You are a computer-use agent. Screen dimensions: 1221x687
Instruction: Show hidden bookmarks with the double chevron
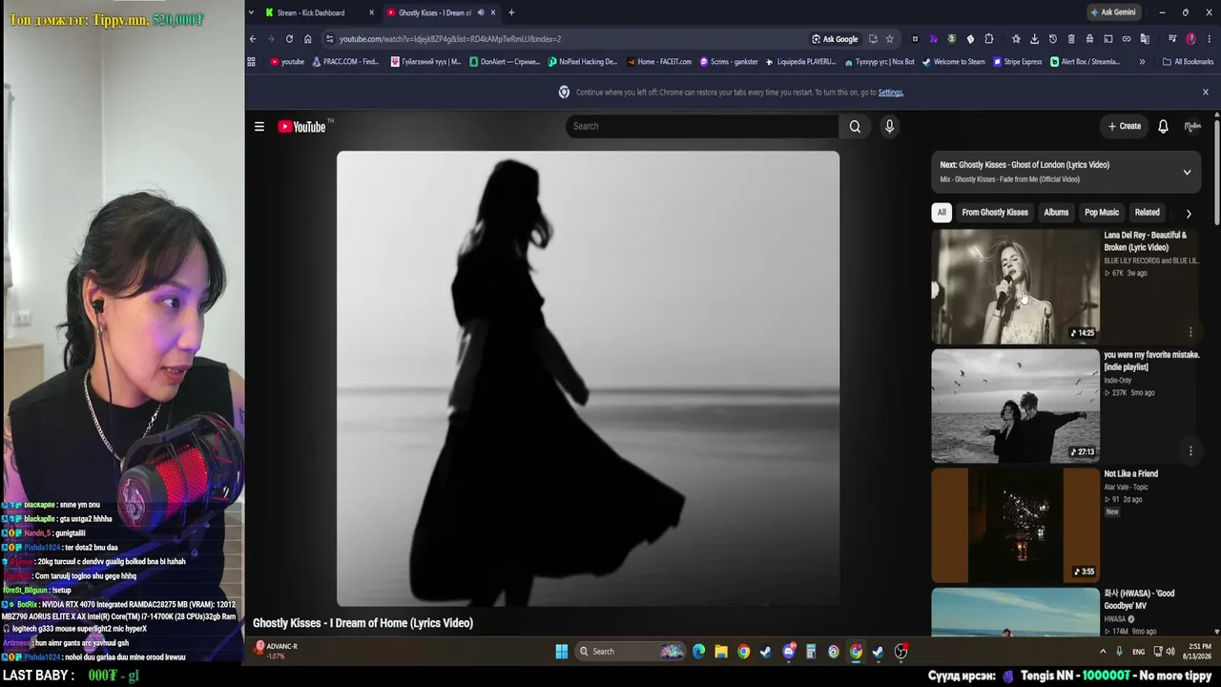(1142, 62)
